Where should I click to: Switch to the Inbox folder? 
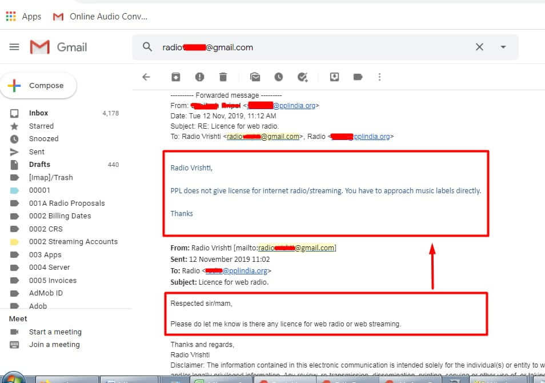38,113
